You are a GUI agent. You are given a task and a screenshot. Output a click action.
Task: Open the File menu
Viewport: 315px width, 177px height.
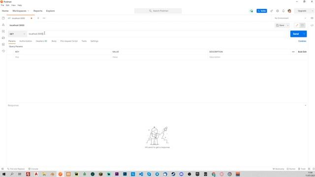[2, 5]
